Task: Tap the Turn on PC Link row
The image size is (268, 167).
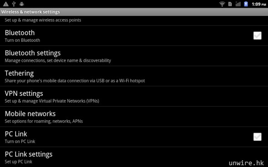Action: pos(134,137)
